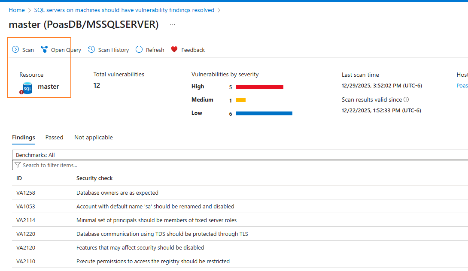This screenshot has height=271, width=468.
Task: Switch to the Findings tab
Action: point(24,138)
